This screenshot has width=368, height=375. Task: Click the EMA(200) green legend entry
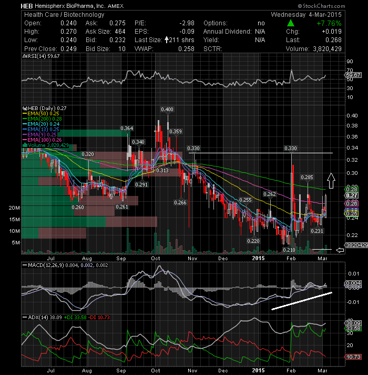[x=42, y=119]
